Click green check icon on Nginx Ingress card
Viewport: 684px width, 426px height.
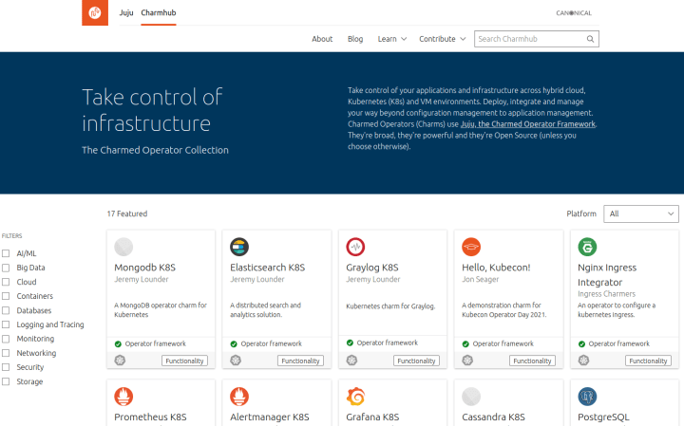point(581,344)
